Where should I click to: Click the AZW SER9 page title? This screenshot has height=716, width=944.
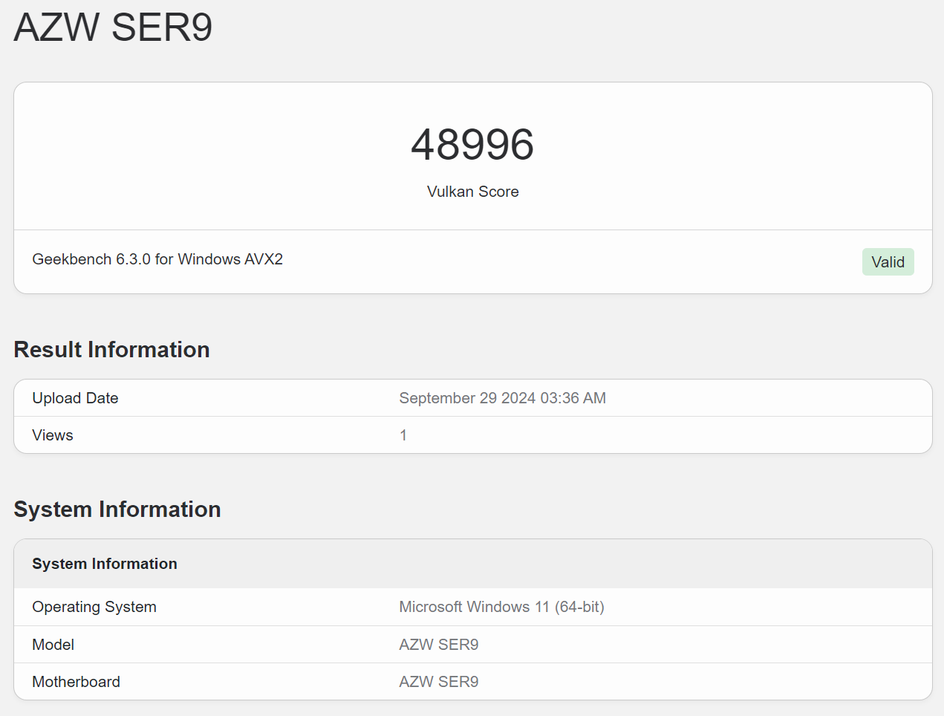point(113,27)
